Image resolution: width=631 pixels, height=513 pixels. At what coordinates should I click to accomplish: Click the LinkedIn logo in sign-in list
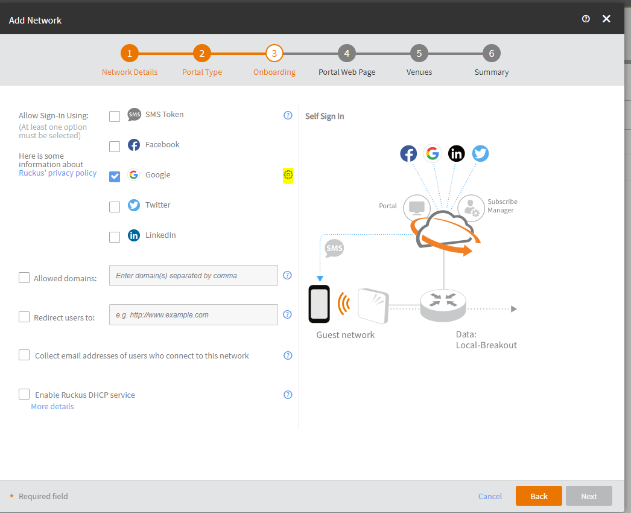[x=133, y=235]
